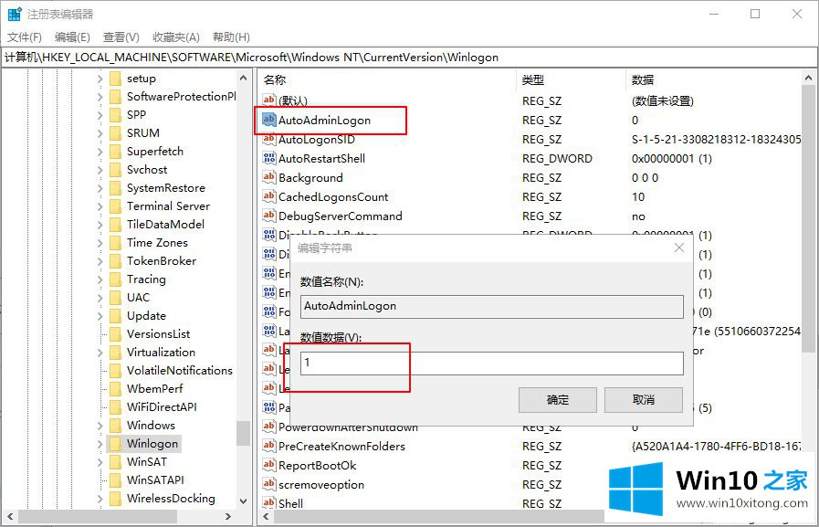Click the string icon beside CachedLogonsCount
The width and height of the screenshot is (819, 527).
269,196
